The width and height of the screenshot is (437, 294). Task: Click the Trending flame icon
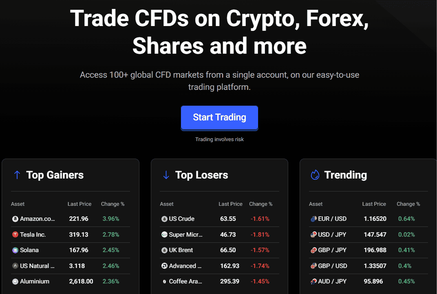pos(315,175)
